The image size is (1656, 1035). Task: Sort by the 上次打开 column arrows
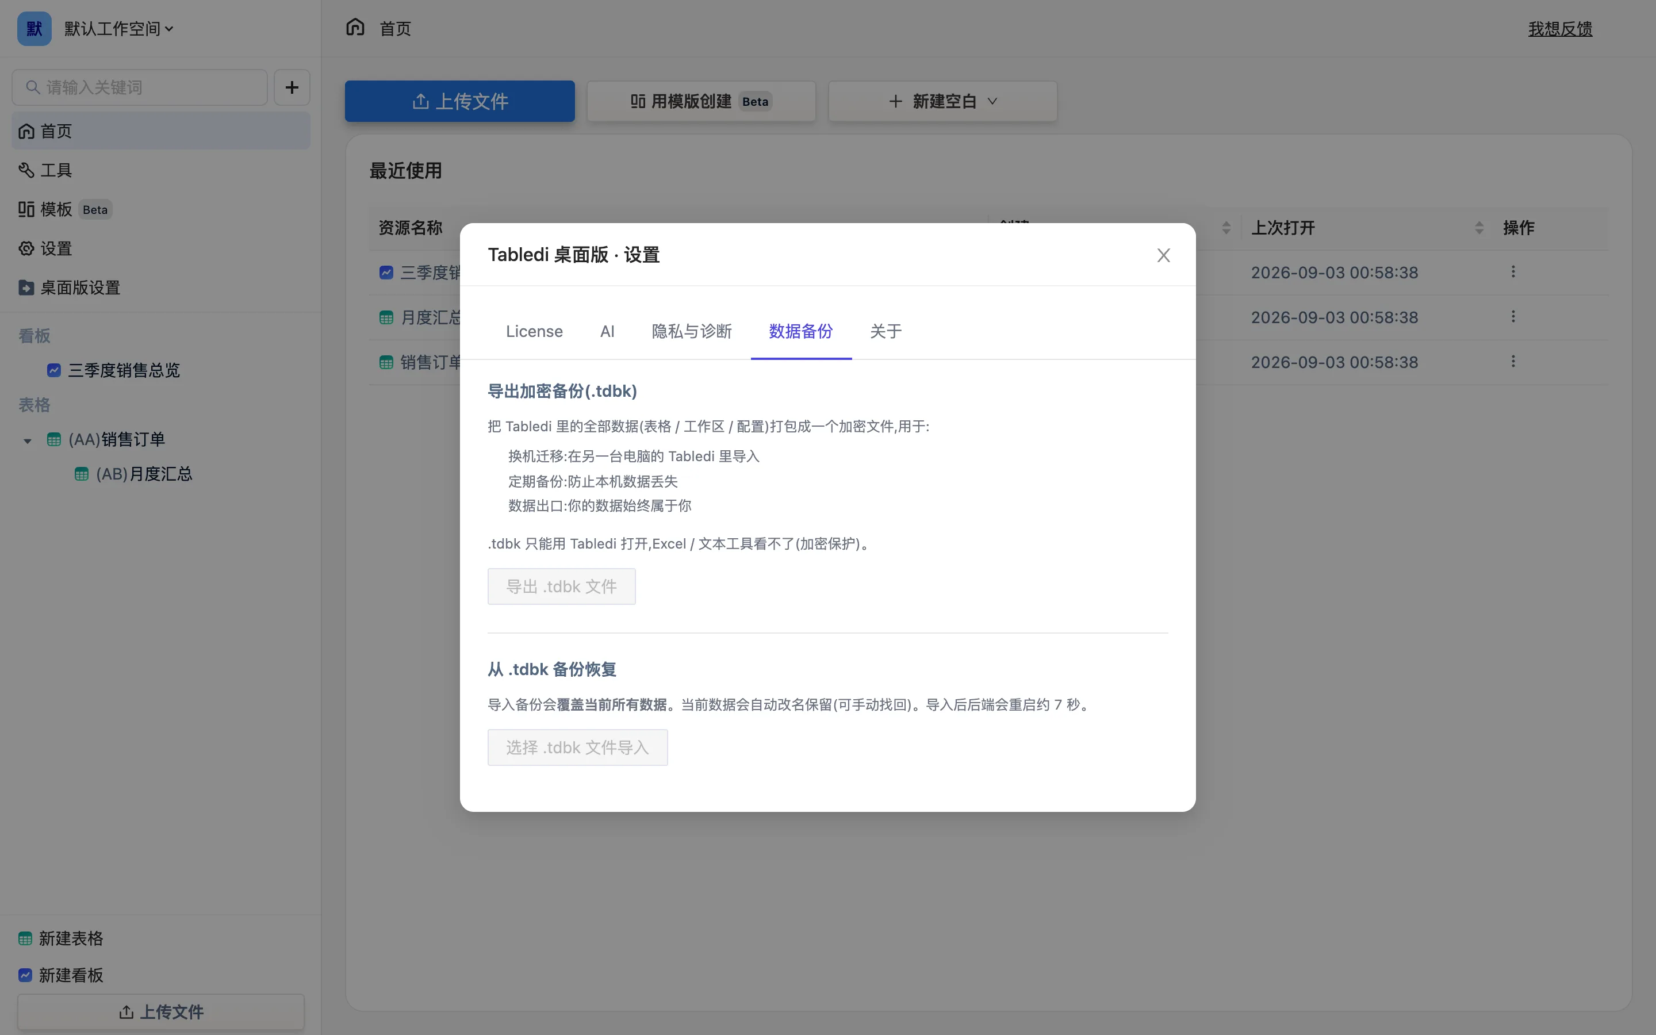pyautogui.click(x=1479, y=228)
